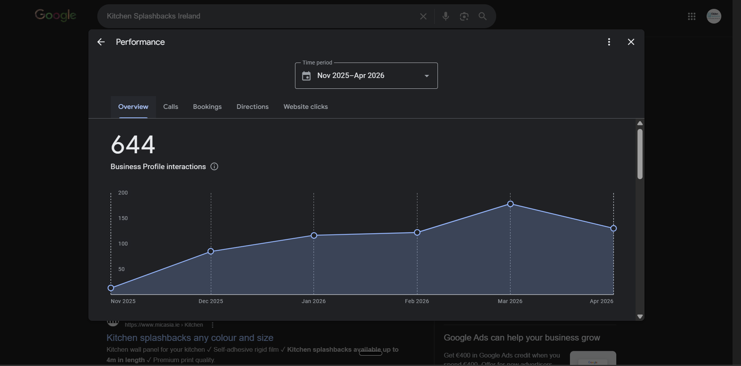Click the calendar icon in Time period
Screen dimensions: 741x366
click(x=306, y=76)
